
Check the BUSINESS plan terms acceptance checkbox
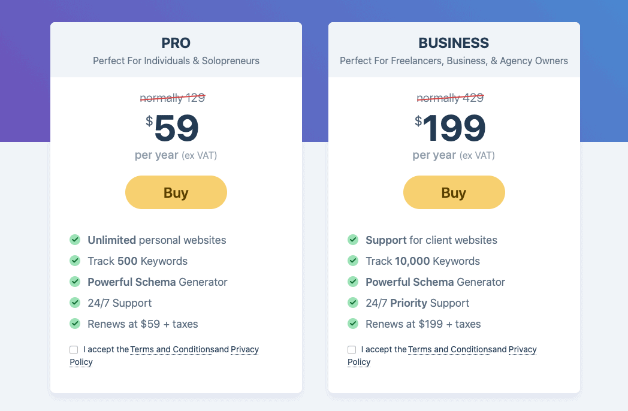(352, 350)
